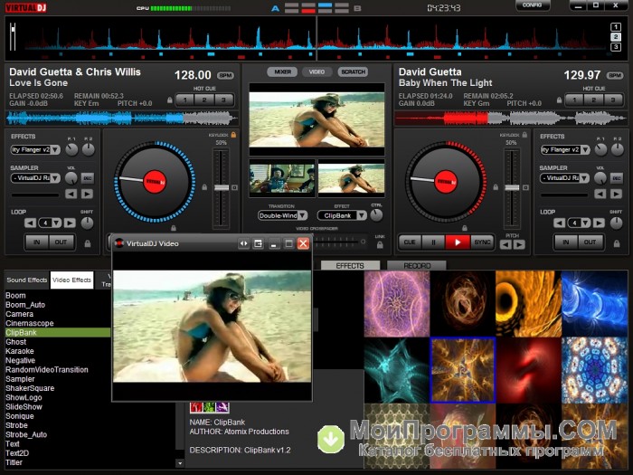
Task: Click right deck pitch bend right arrow
Action: pos(520,244)
